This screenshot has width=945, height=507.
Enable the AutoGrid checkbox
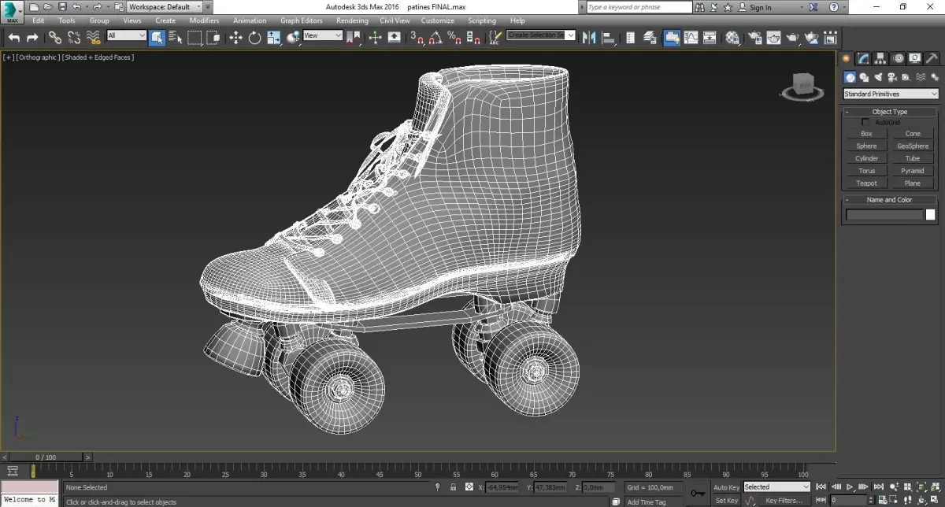(866, 122)
